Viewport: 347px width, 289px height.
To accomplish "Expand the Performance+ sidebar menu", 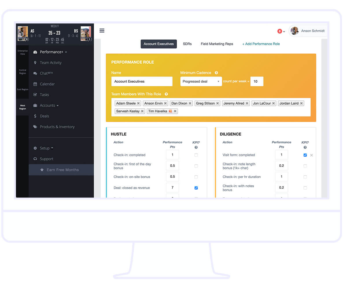I will (66, 52).
